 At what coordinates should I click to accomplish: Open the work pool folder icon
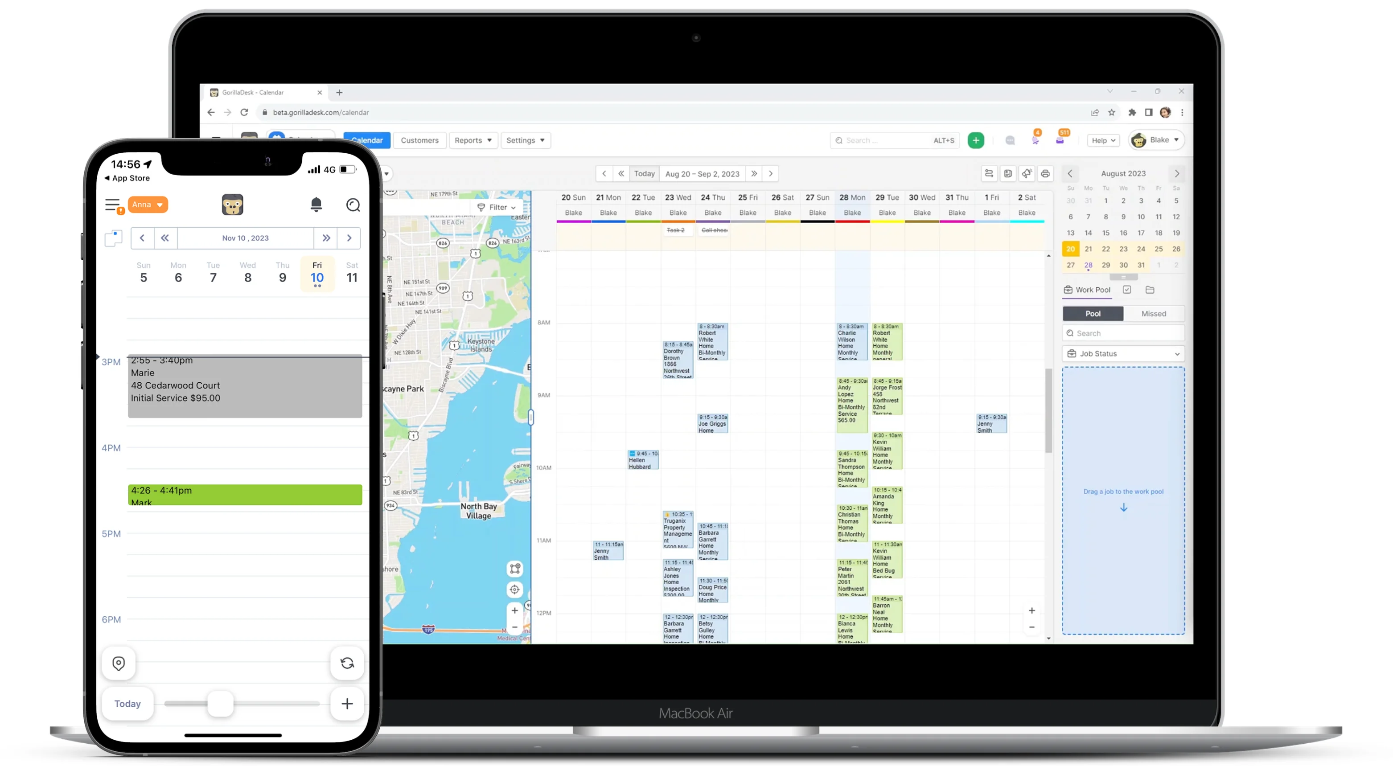(1150, 290)
